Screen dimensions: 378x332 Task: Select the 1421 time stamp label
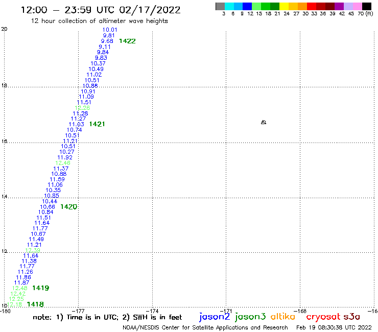pos(97,124)
